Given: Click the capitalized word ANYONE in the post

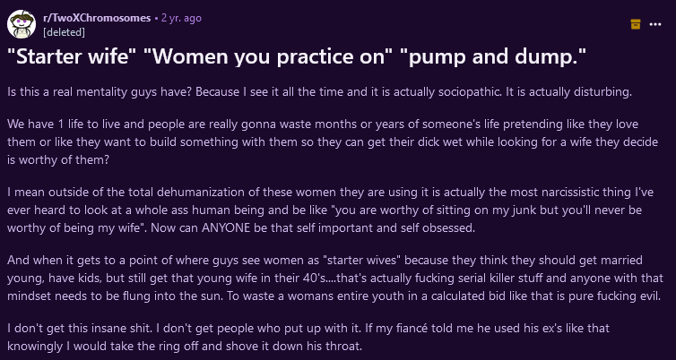Looking at the screenshot, I should (x=227, y=228).
